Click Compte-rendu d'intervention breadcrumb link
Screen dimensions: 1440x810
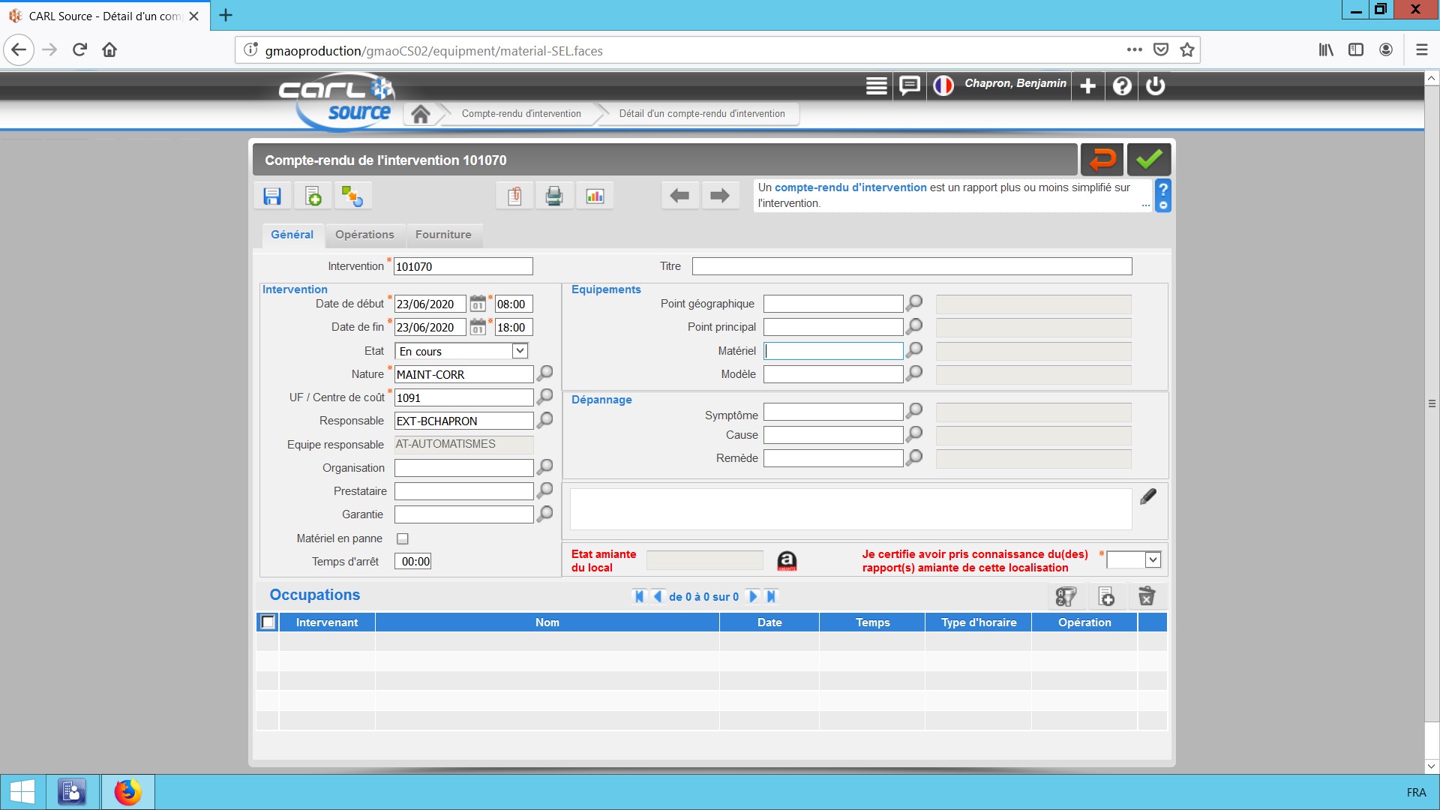[521, 114]
